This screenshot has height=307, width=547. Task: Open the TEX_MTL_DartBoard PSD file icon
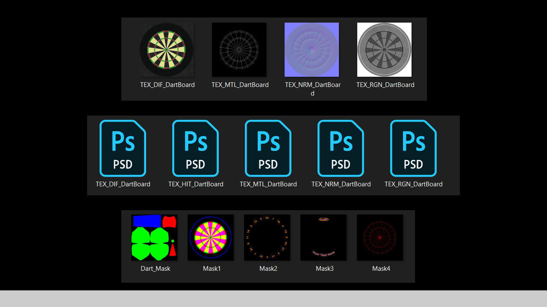click(268, 148)
